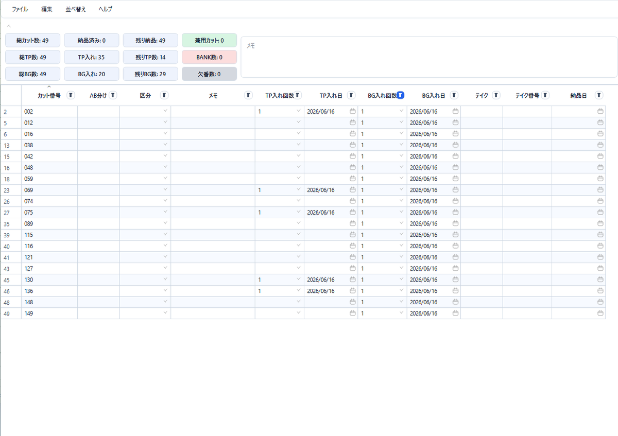618x436 pixels.
Task: Open TP入れ日 calendar for cut 016
Action: tap(353, 134)
